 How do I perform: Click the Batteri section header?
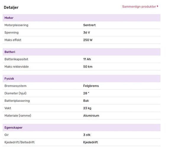(82, 52)
